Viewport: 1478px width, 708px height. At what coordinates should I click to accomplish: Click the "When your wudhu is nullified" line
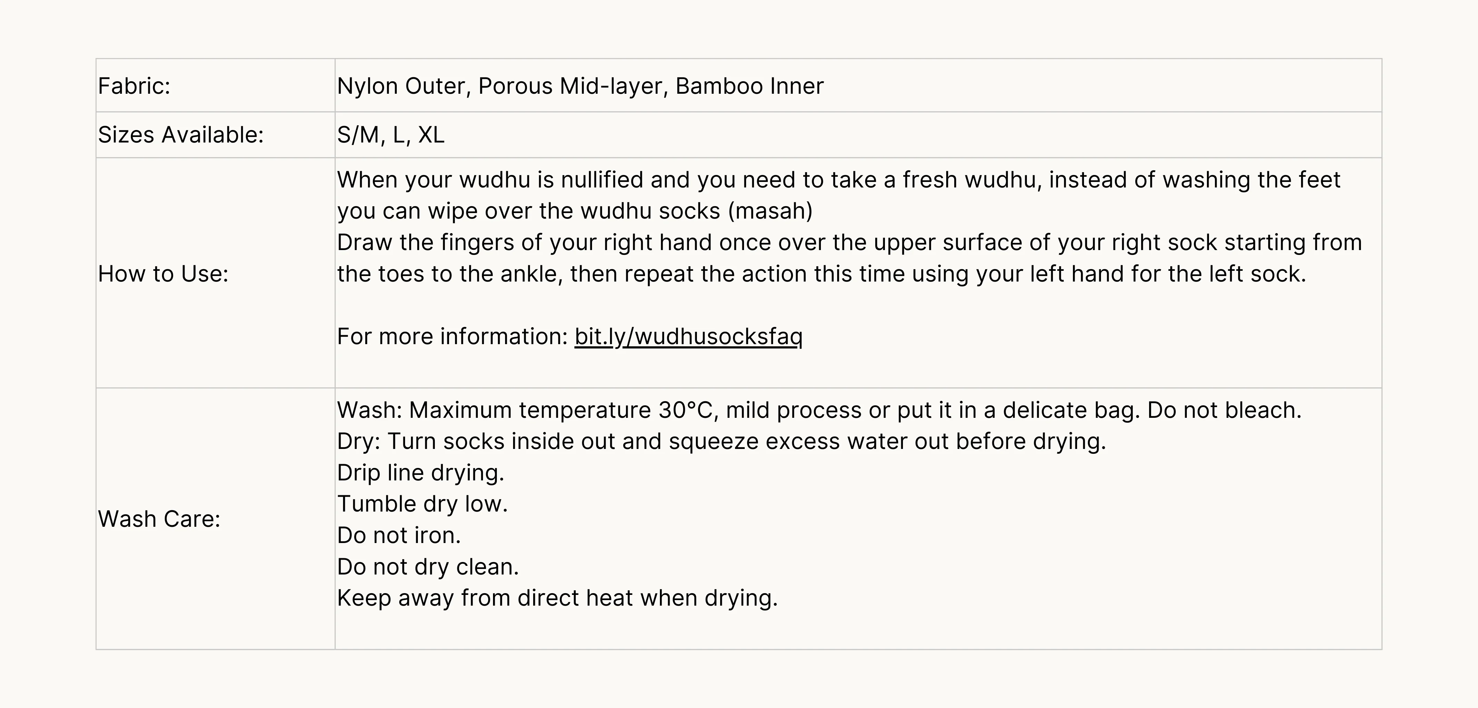click(x=838, y=180)
